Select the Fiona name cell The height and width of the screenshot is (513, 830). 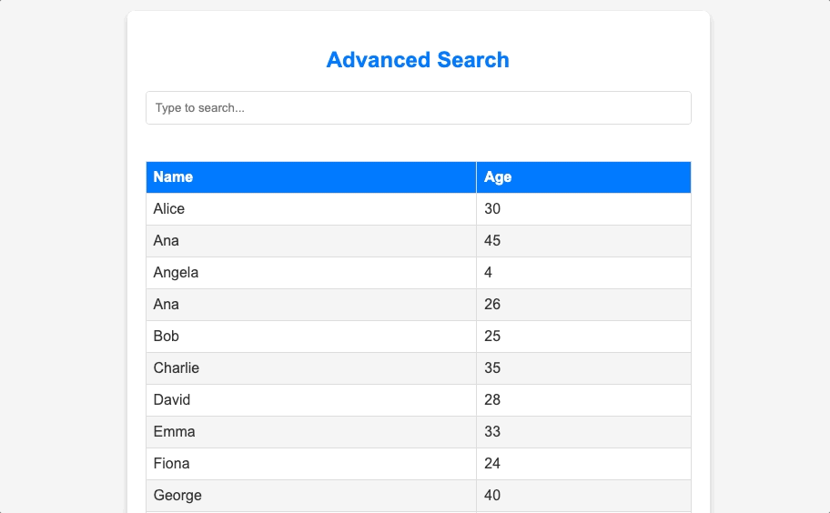(311, 464)
